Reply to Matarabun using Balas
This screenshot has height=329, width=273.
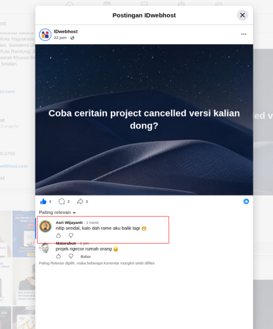[x=85, y=257]
